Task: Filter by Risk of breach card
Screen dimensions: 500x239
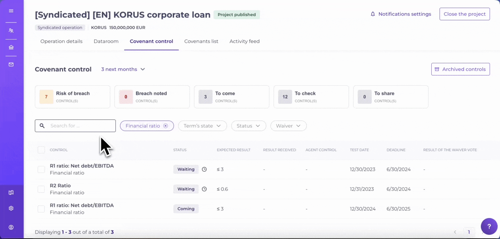Action: pos(72,97)
